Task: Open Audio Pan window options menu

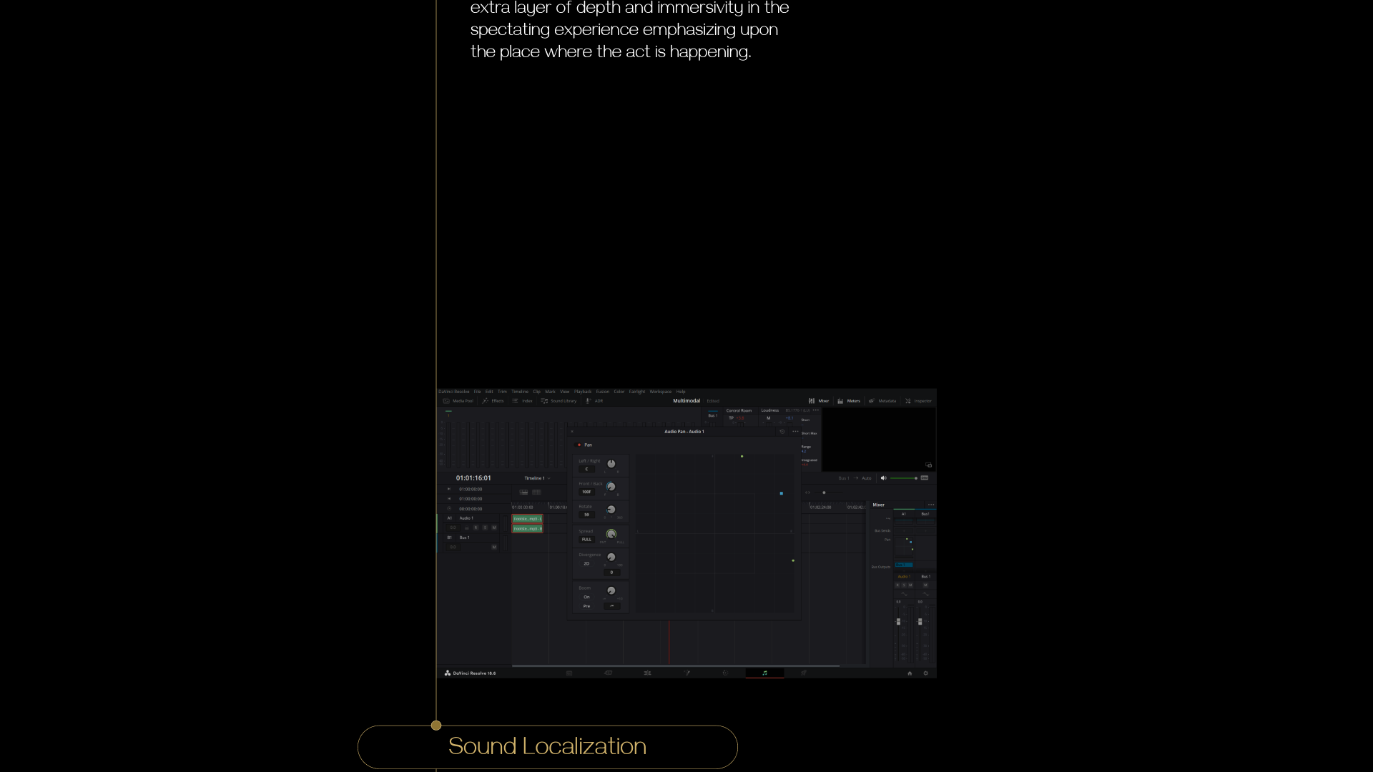Action: (795, 432)
